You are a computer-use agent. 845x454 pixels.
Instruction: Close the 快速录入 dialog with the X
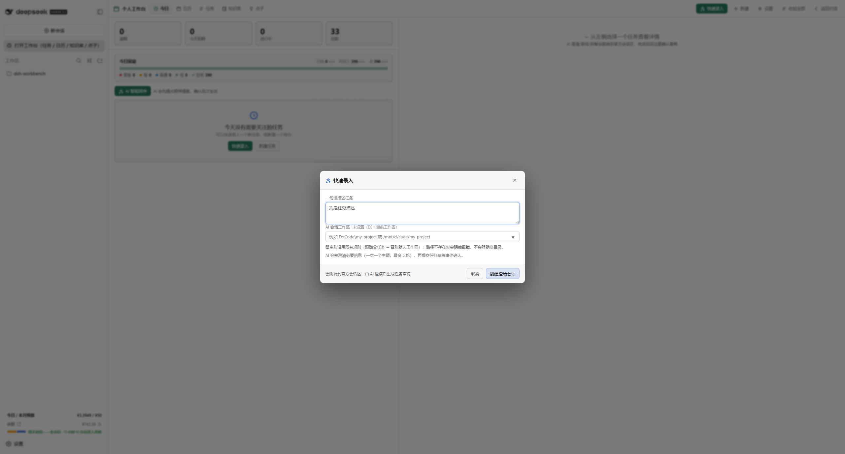tap(515, 180)
